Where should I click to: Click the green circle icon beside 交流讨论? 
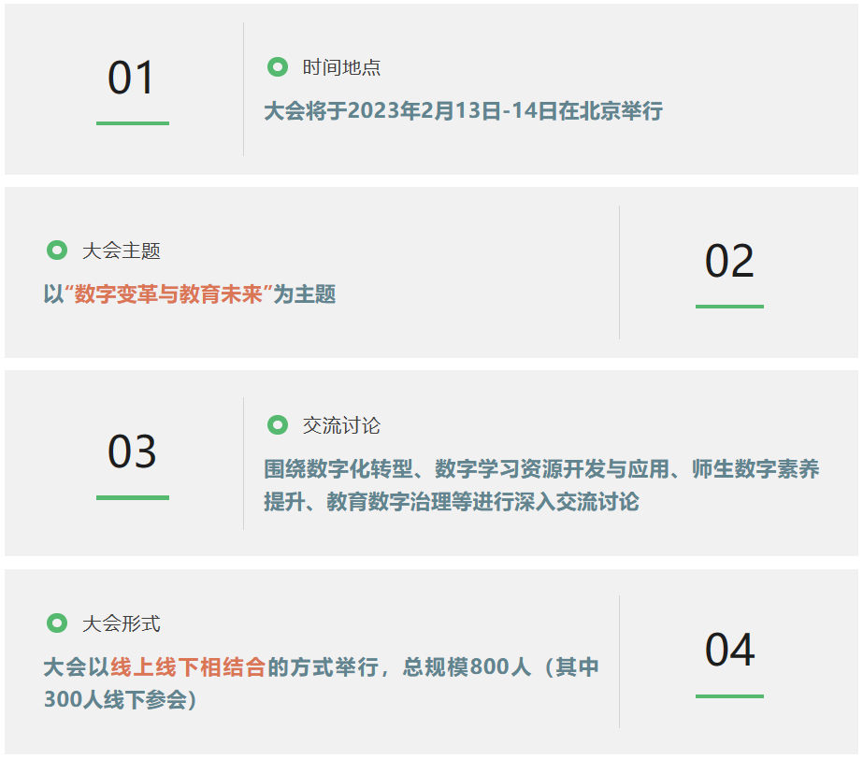pyautogui.click(x=278, y=425)
